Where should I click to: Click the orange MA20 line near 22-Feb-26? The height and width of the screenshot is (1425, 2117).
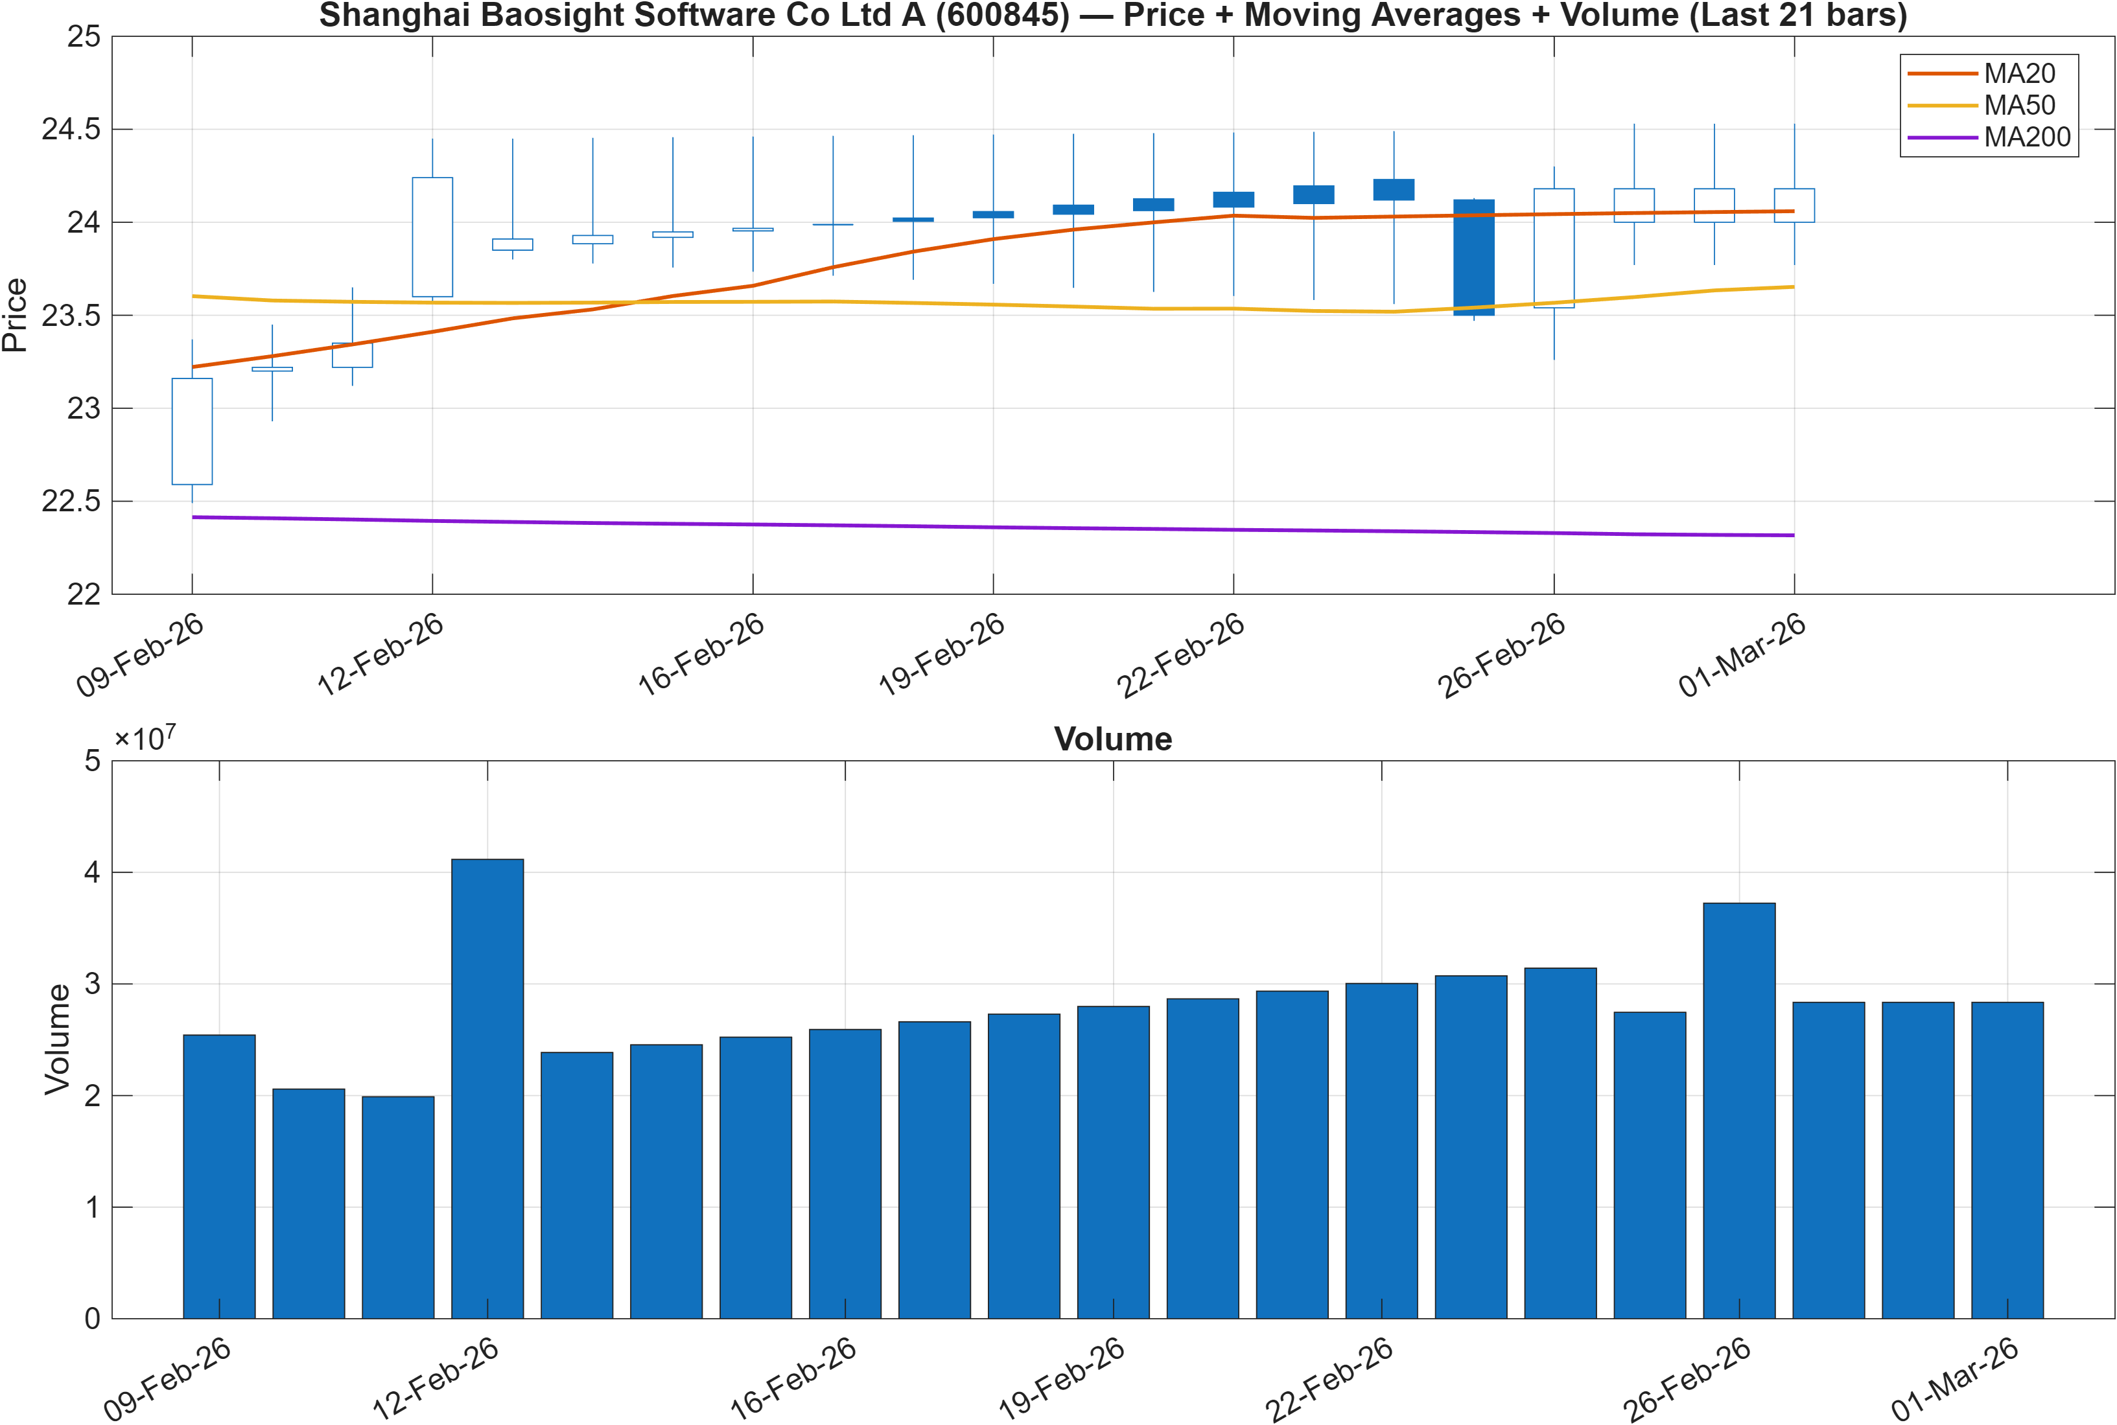click(1233, 215)
